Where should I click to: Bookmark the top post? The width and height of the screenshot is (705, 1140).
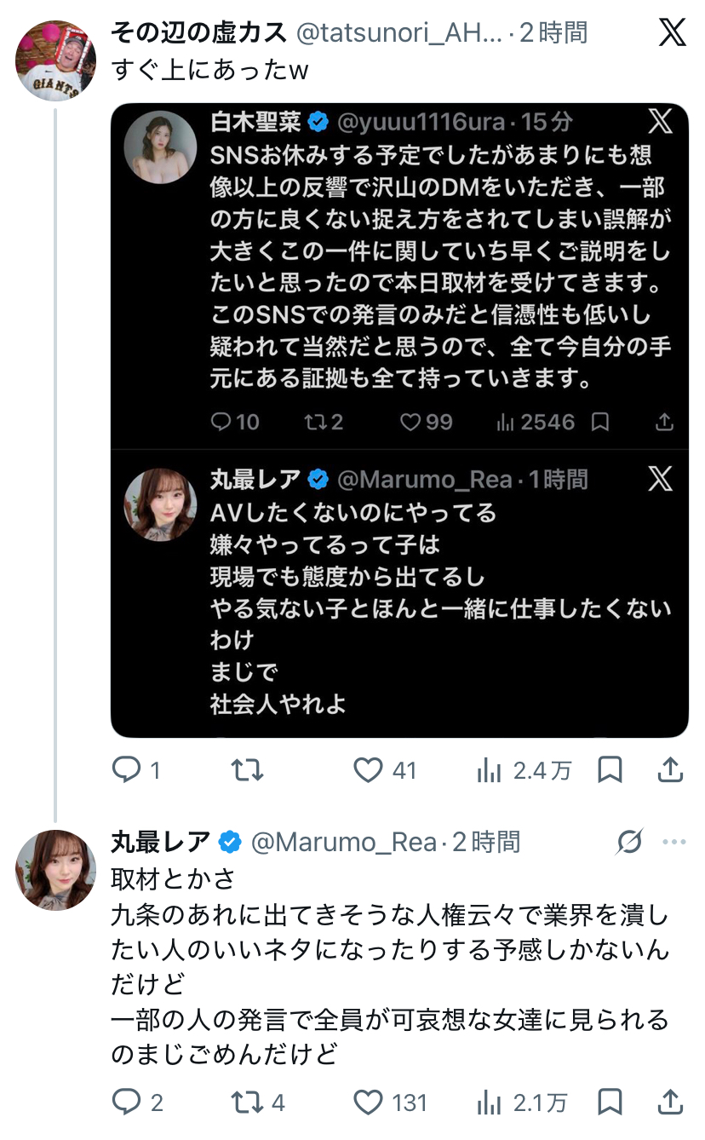[610, 770]
